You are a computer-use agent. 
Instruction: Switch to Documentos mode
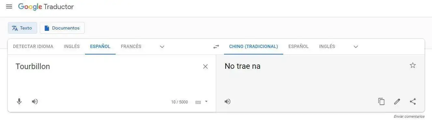[62, 28]
